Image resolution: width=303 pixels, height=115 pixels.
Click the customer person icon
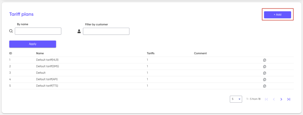coord(79,31)
